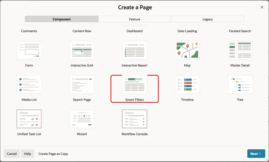Image resolution: width=269 pixels, height=162 pixels.
Task: Proceed with the Next button
Action: (256, 154)
